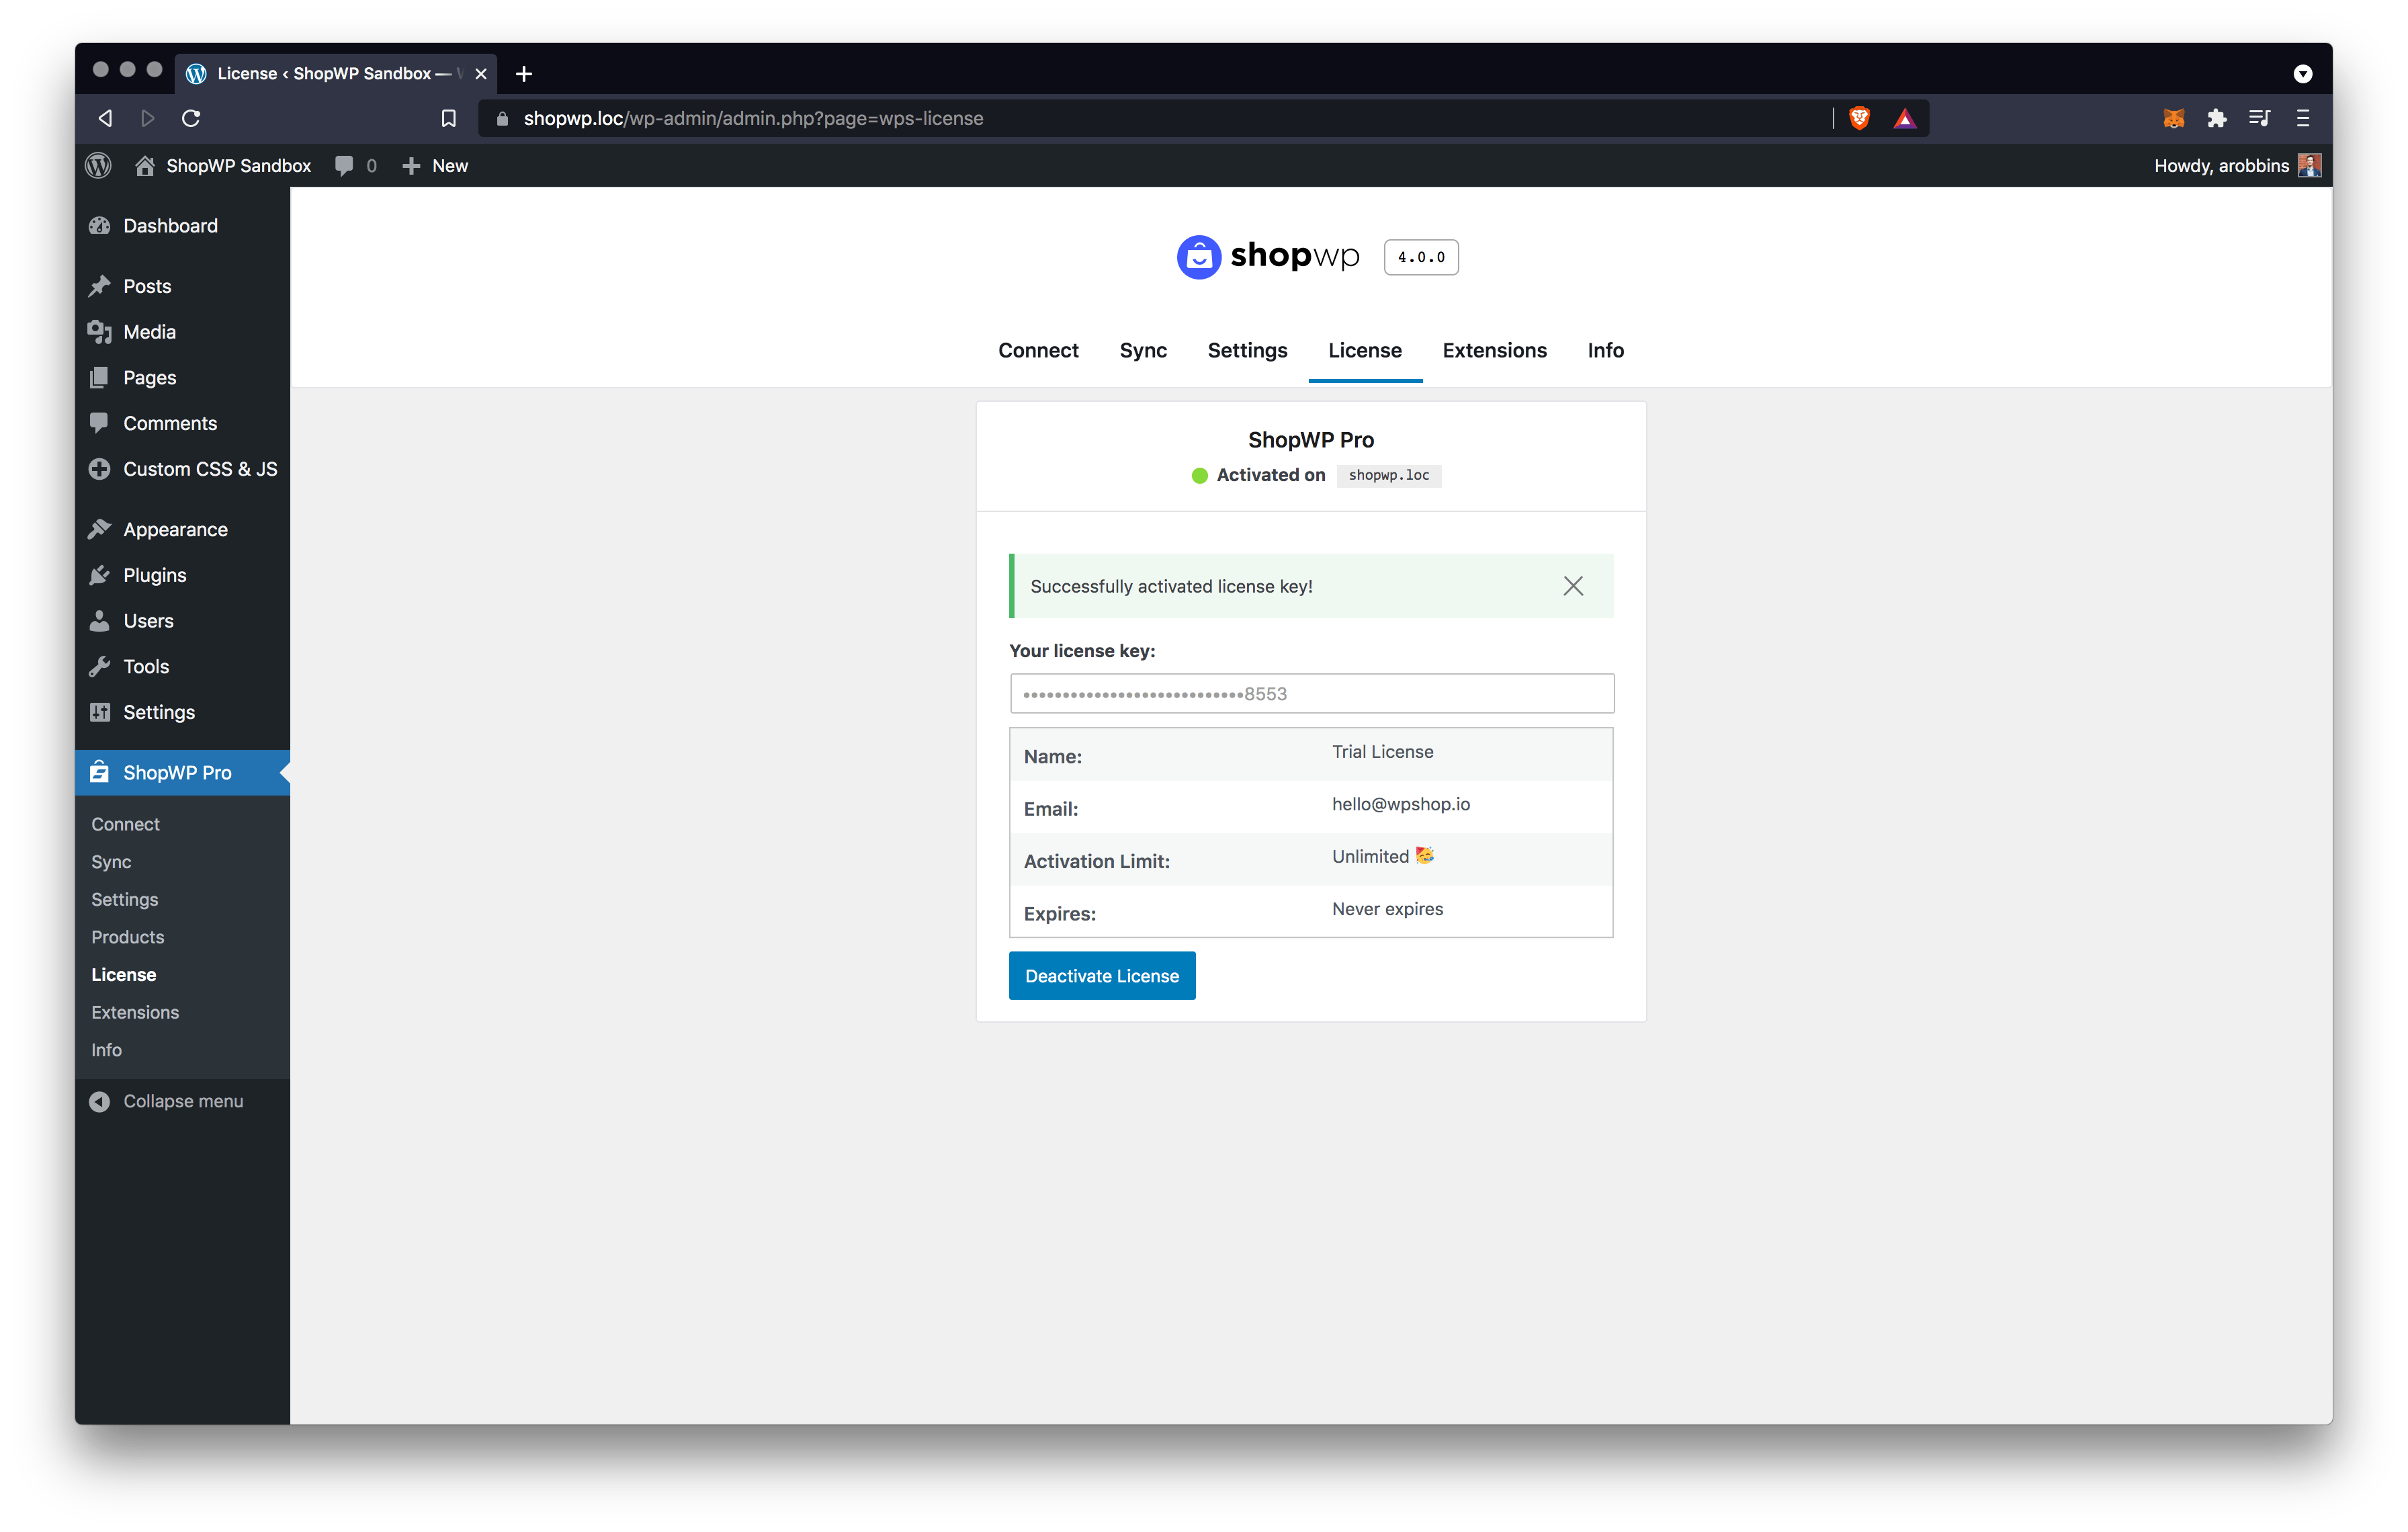Switch to the Connect tab
Viewport: 2408px width, 1532px height.
(x=1037, y=349)
